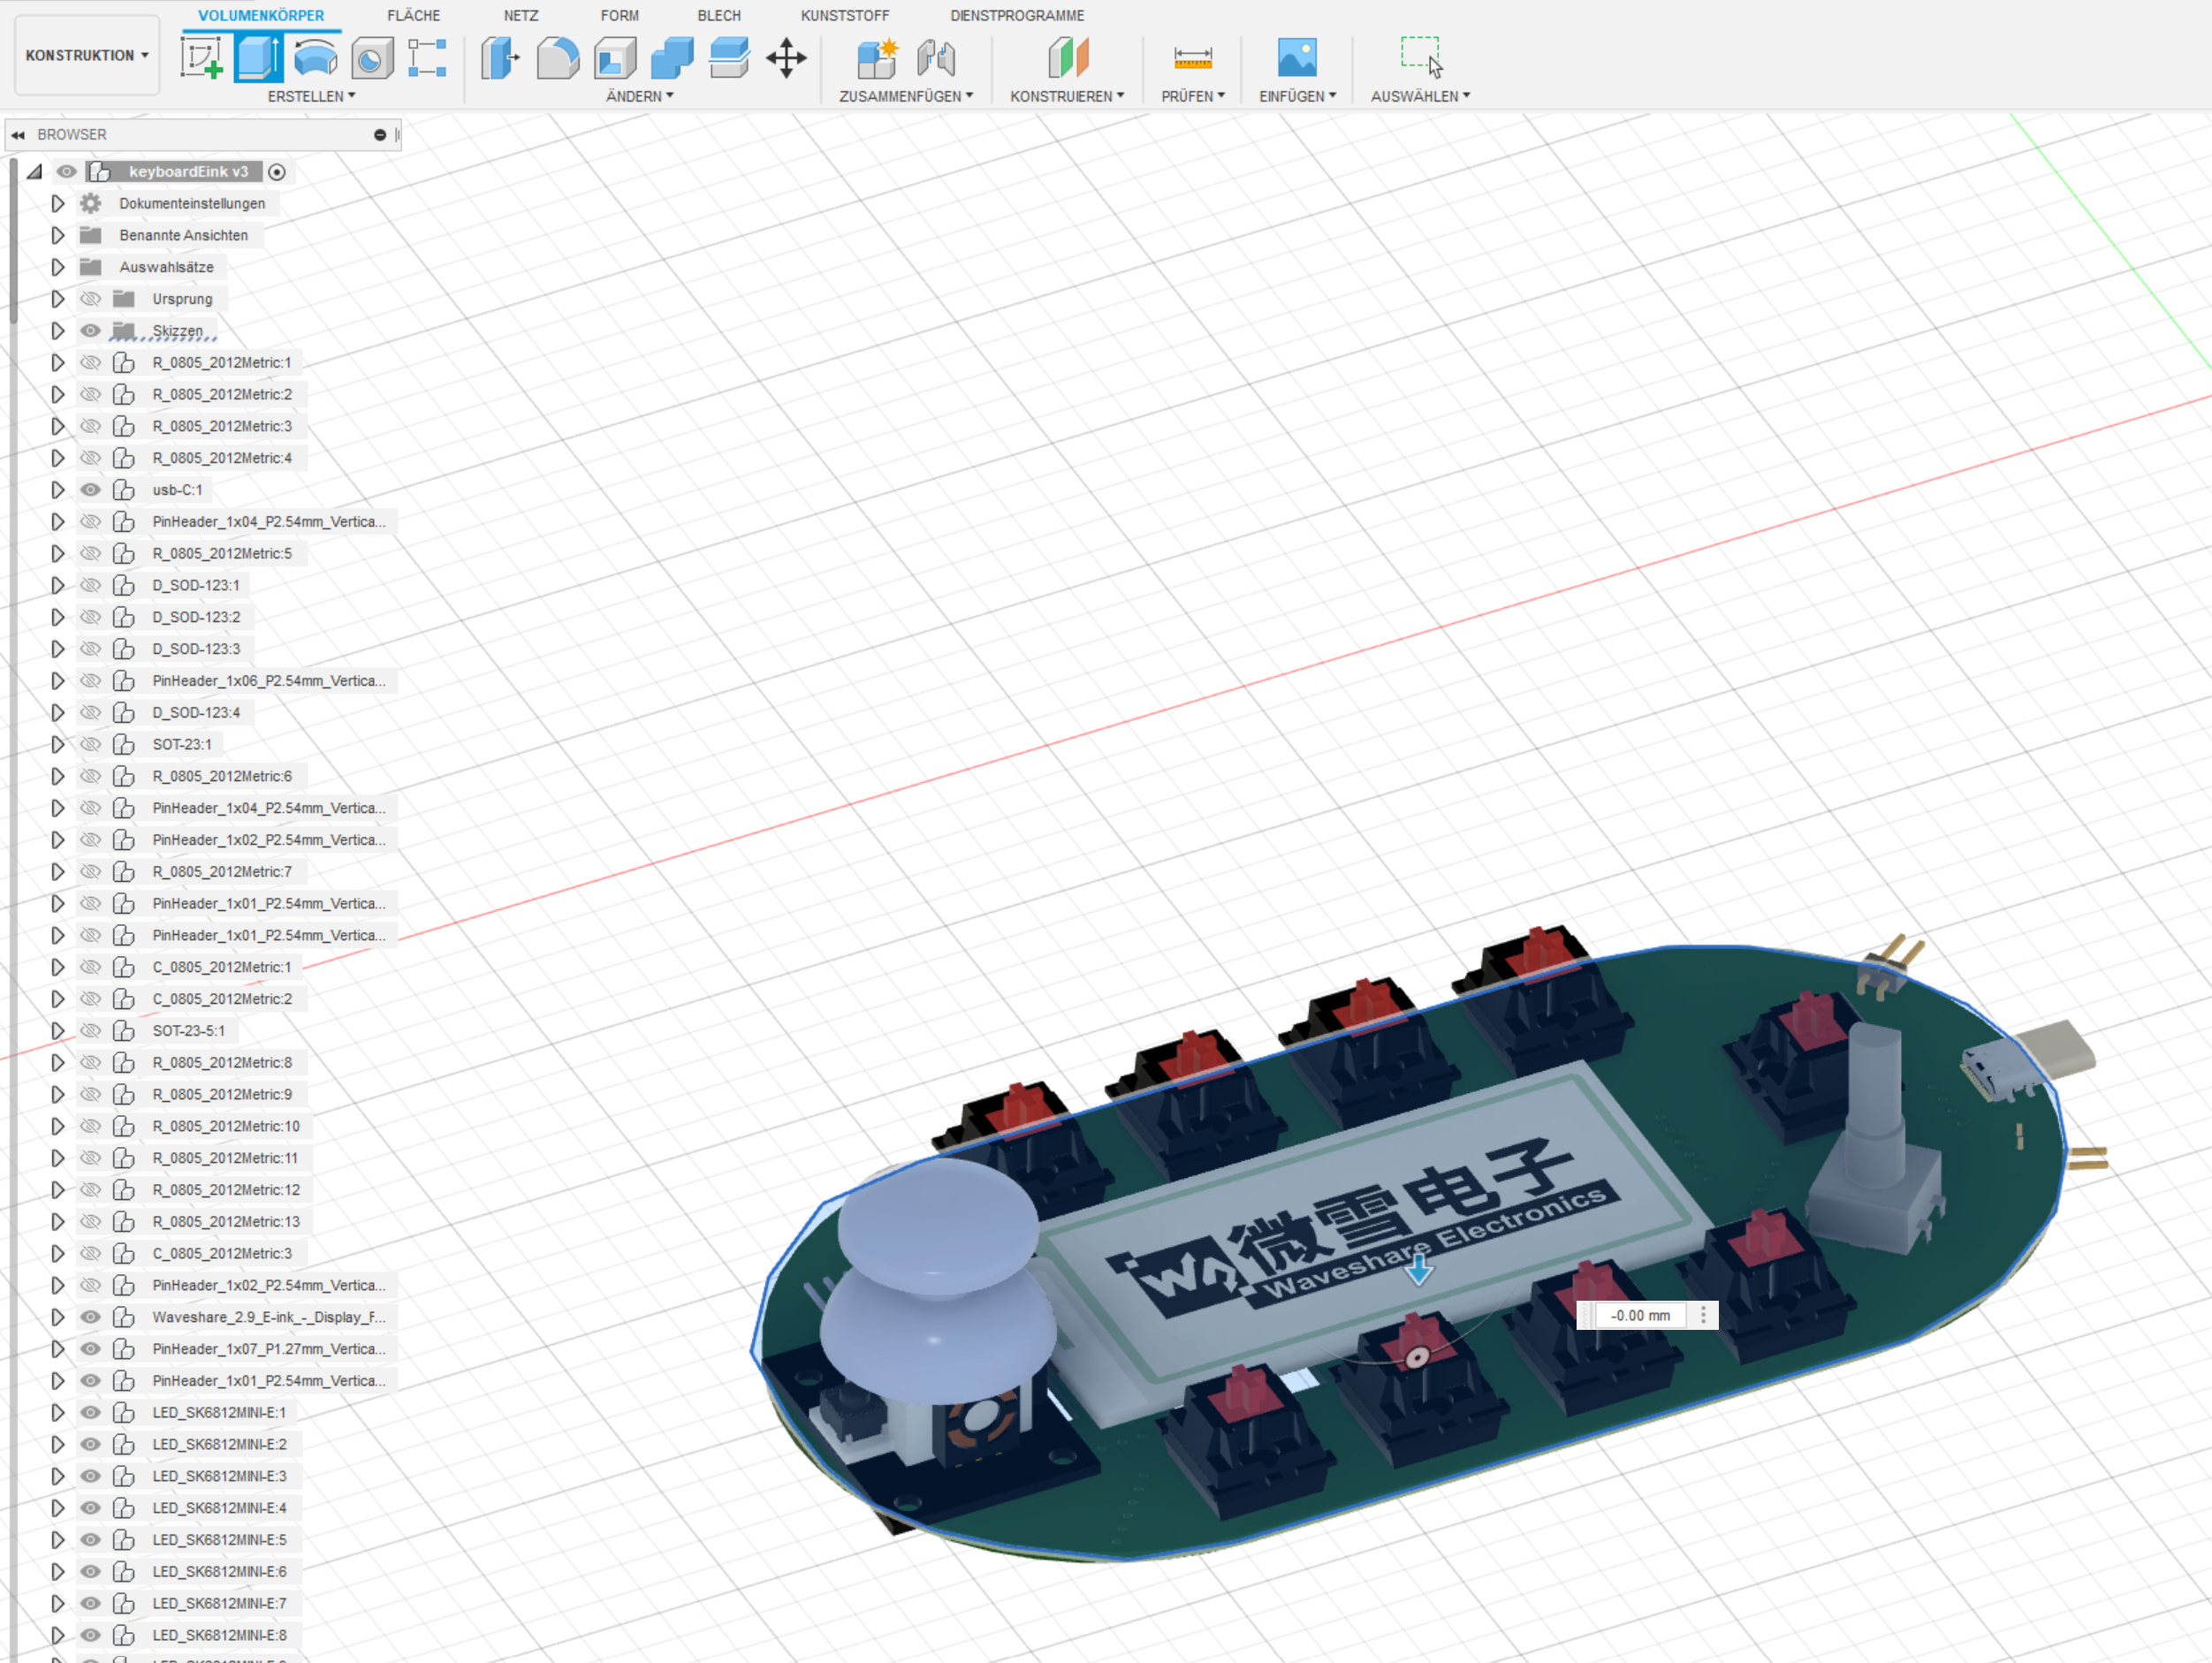Screen dimensions: 2212x1663
Task: Open the ZUSAMMENFÜGEN dropdown menu
Action: click(906, 96)
